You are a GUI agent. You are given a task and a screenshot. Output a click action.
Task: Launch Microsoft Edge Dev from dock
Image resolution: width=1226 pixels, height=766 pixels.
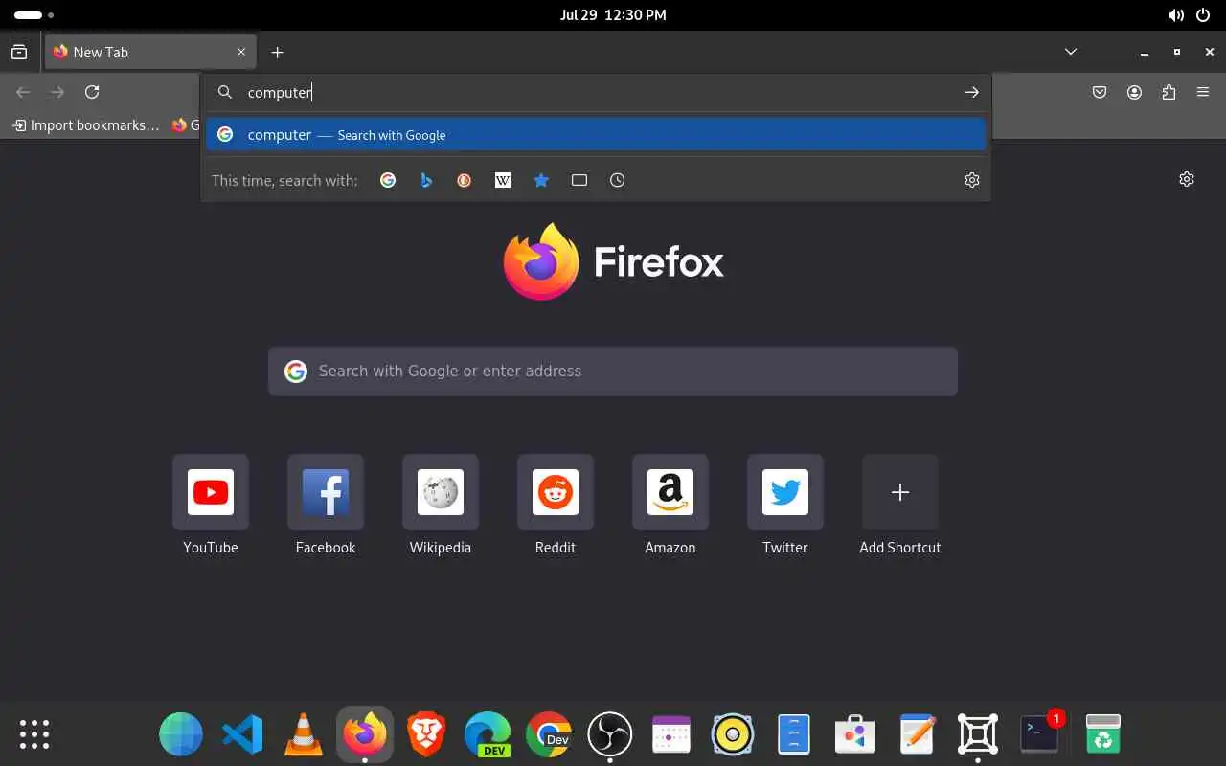tap(488, 734)
